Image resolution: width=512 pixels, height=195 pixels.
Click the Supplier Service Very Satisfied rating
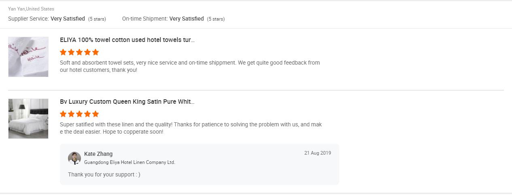tap(68, 19)
